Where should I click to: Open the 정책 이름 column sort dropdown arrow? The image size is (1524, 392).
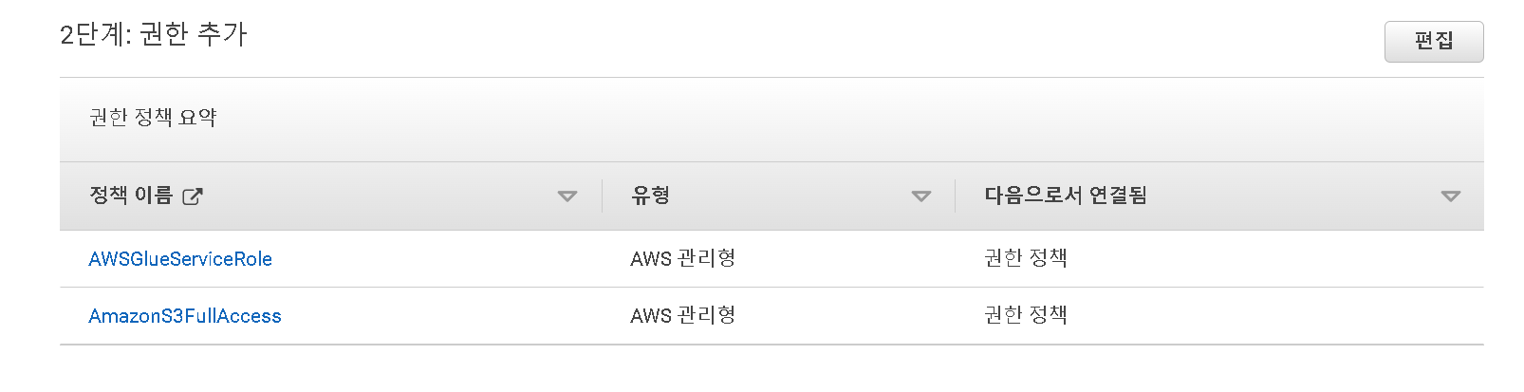[x=567, y=196]
